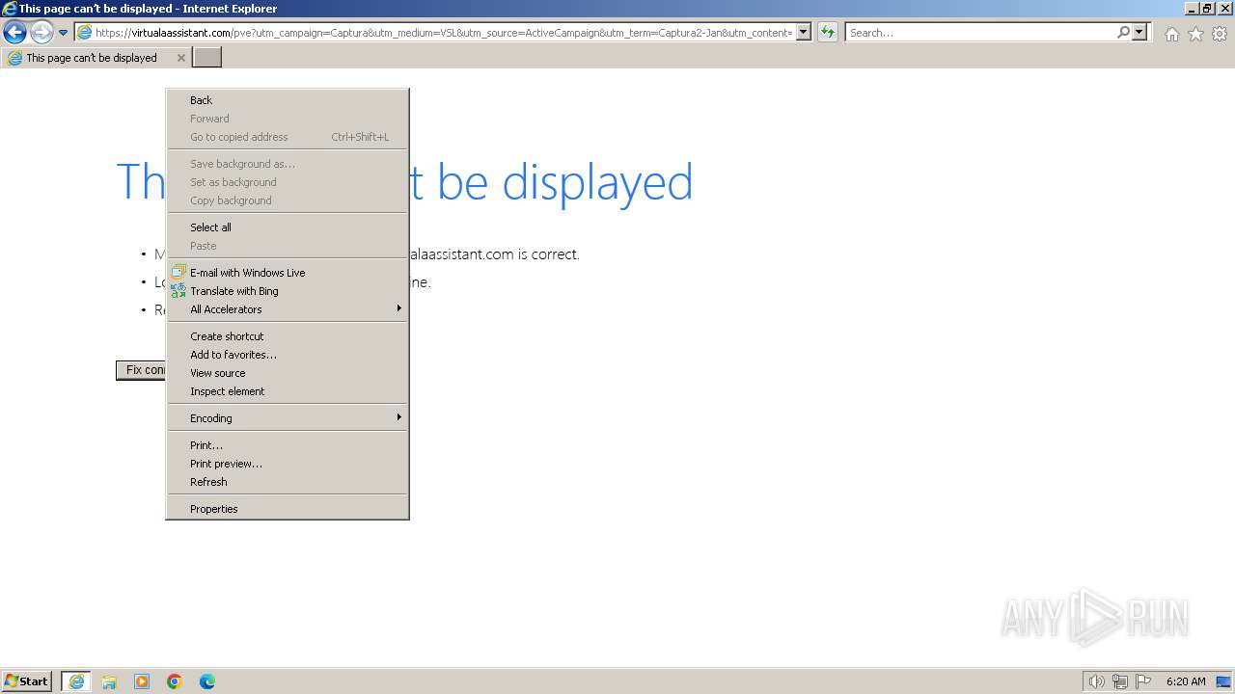Viewport: 1235px width, 694px height.
Task: Launch Google Chrome from taskbar
Action: (x=175, y=681)
